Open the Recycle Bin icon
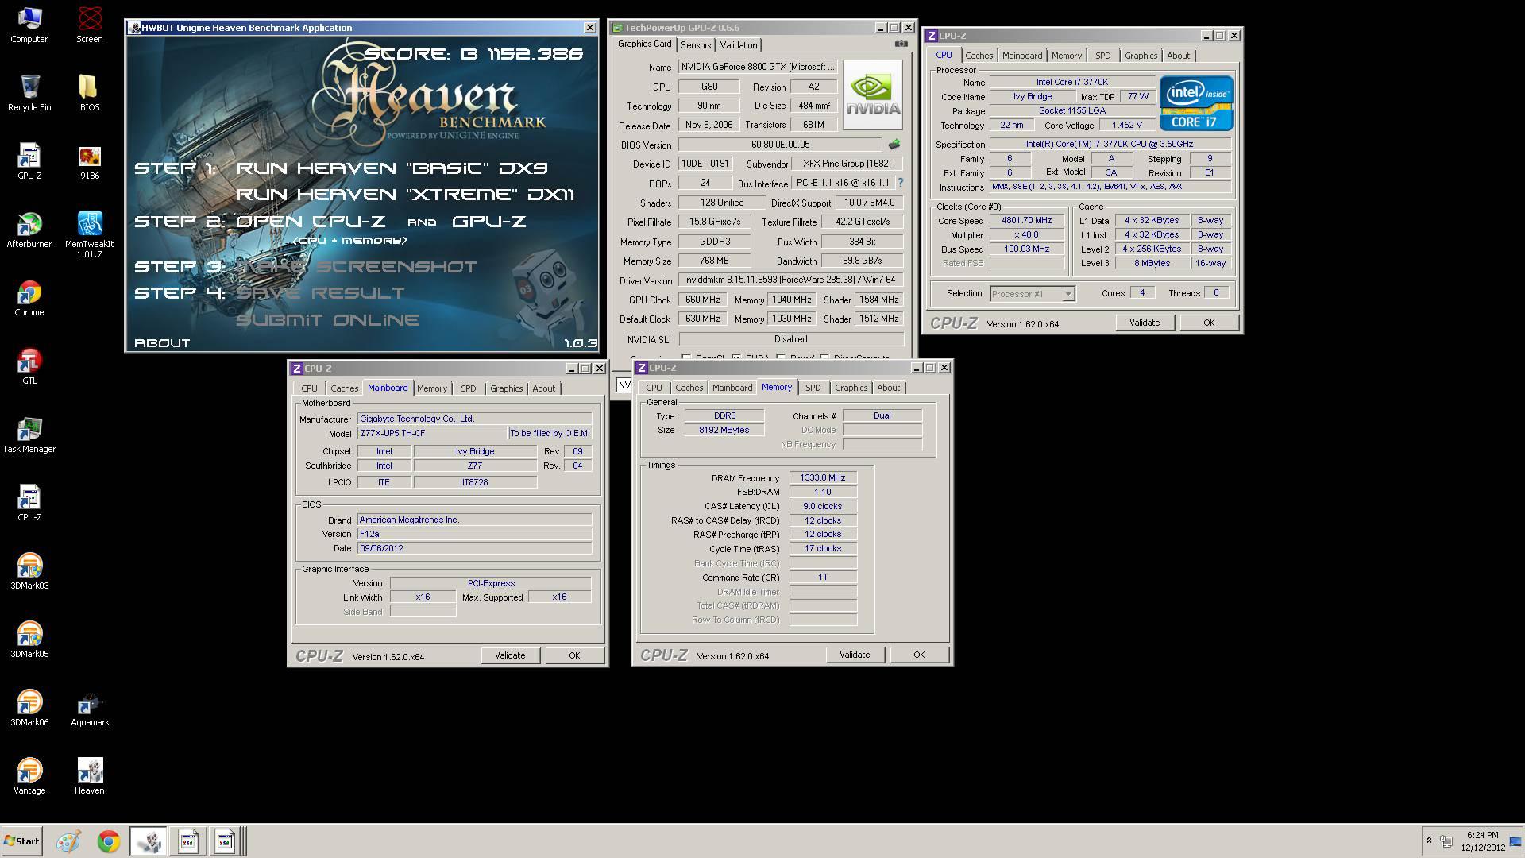The image size is (1525, 858). [29, 93]
